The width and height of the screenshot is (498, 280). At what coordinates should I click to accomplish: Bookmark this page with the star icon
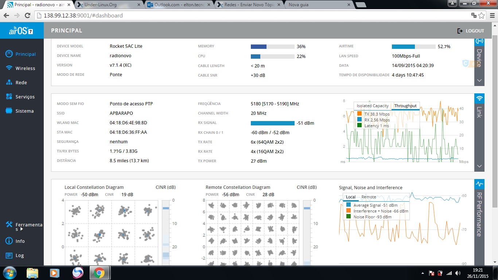[482, 16]
